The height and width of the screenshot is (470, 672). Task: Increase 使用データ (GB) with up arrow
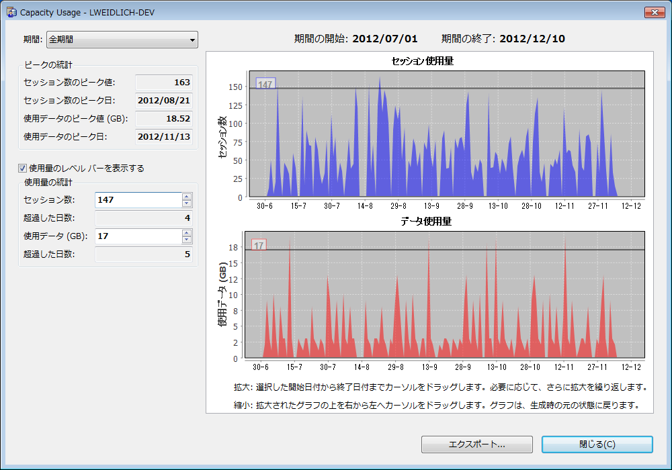point(187,233)
